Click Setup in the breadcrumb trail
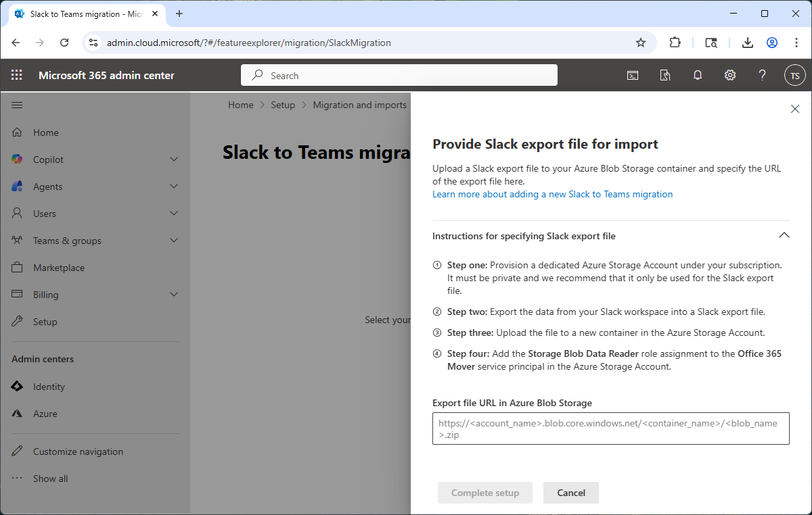This screenshot has width=812, height=515. coord(283,105)
